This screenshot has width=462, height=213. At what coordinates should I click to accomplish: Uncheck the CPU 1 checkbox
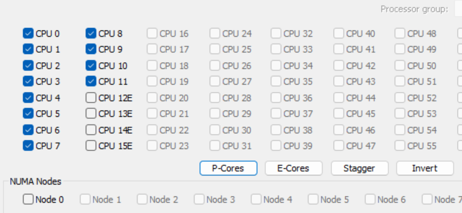coord(28,49)
